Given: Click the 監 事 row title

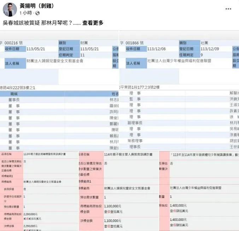Looking at the screenshot, I should tap(135, 99).
